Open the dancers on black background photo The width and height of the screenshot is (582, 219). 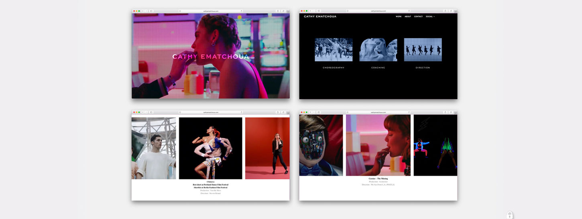coord(210,148)
